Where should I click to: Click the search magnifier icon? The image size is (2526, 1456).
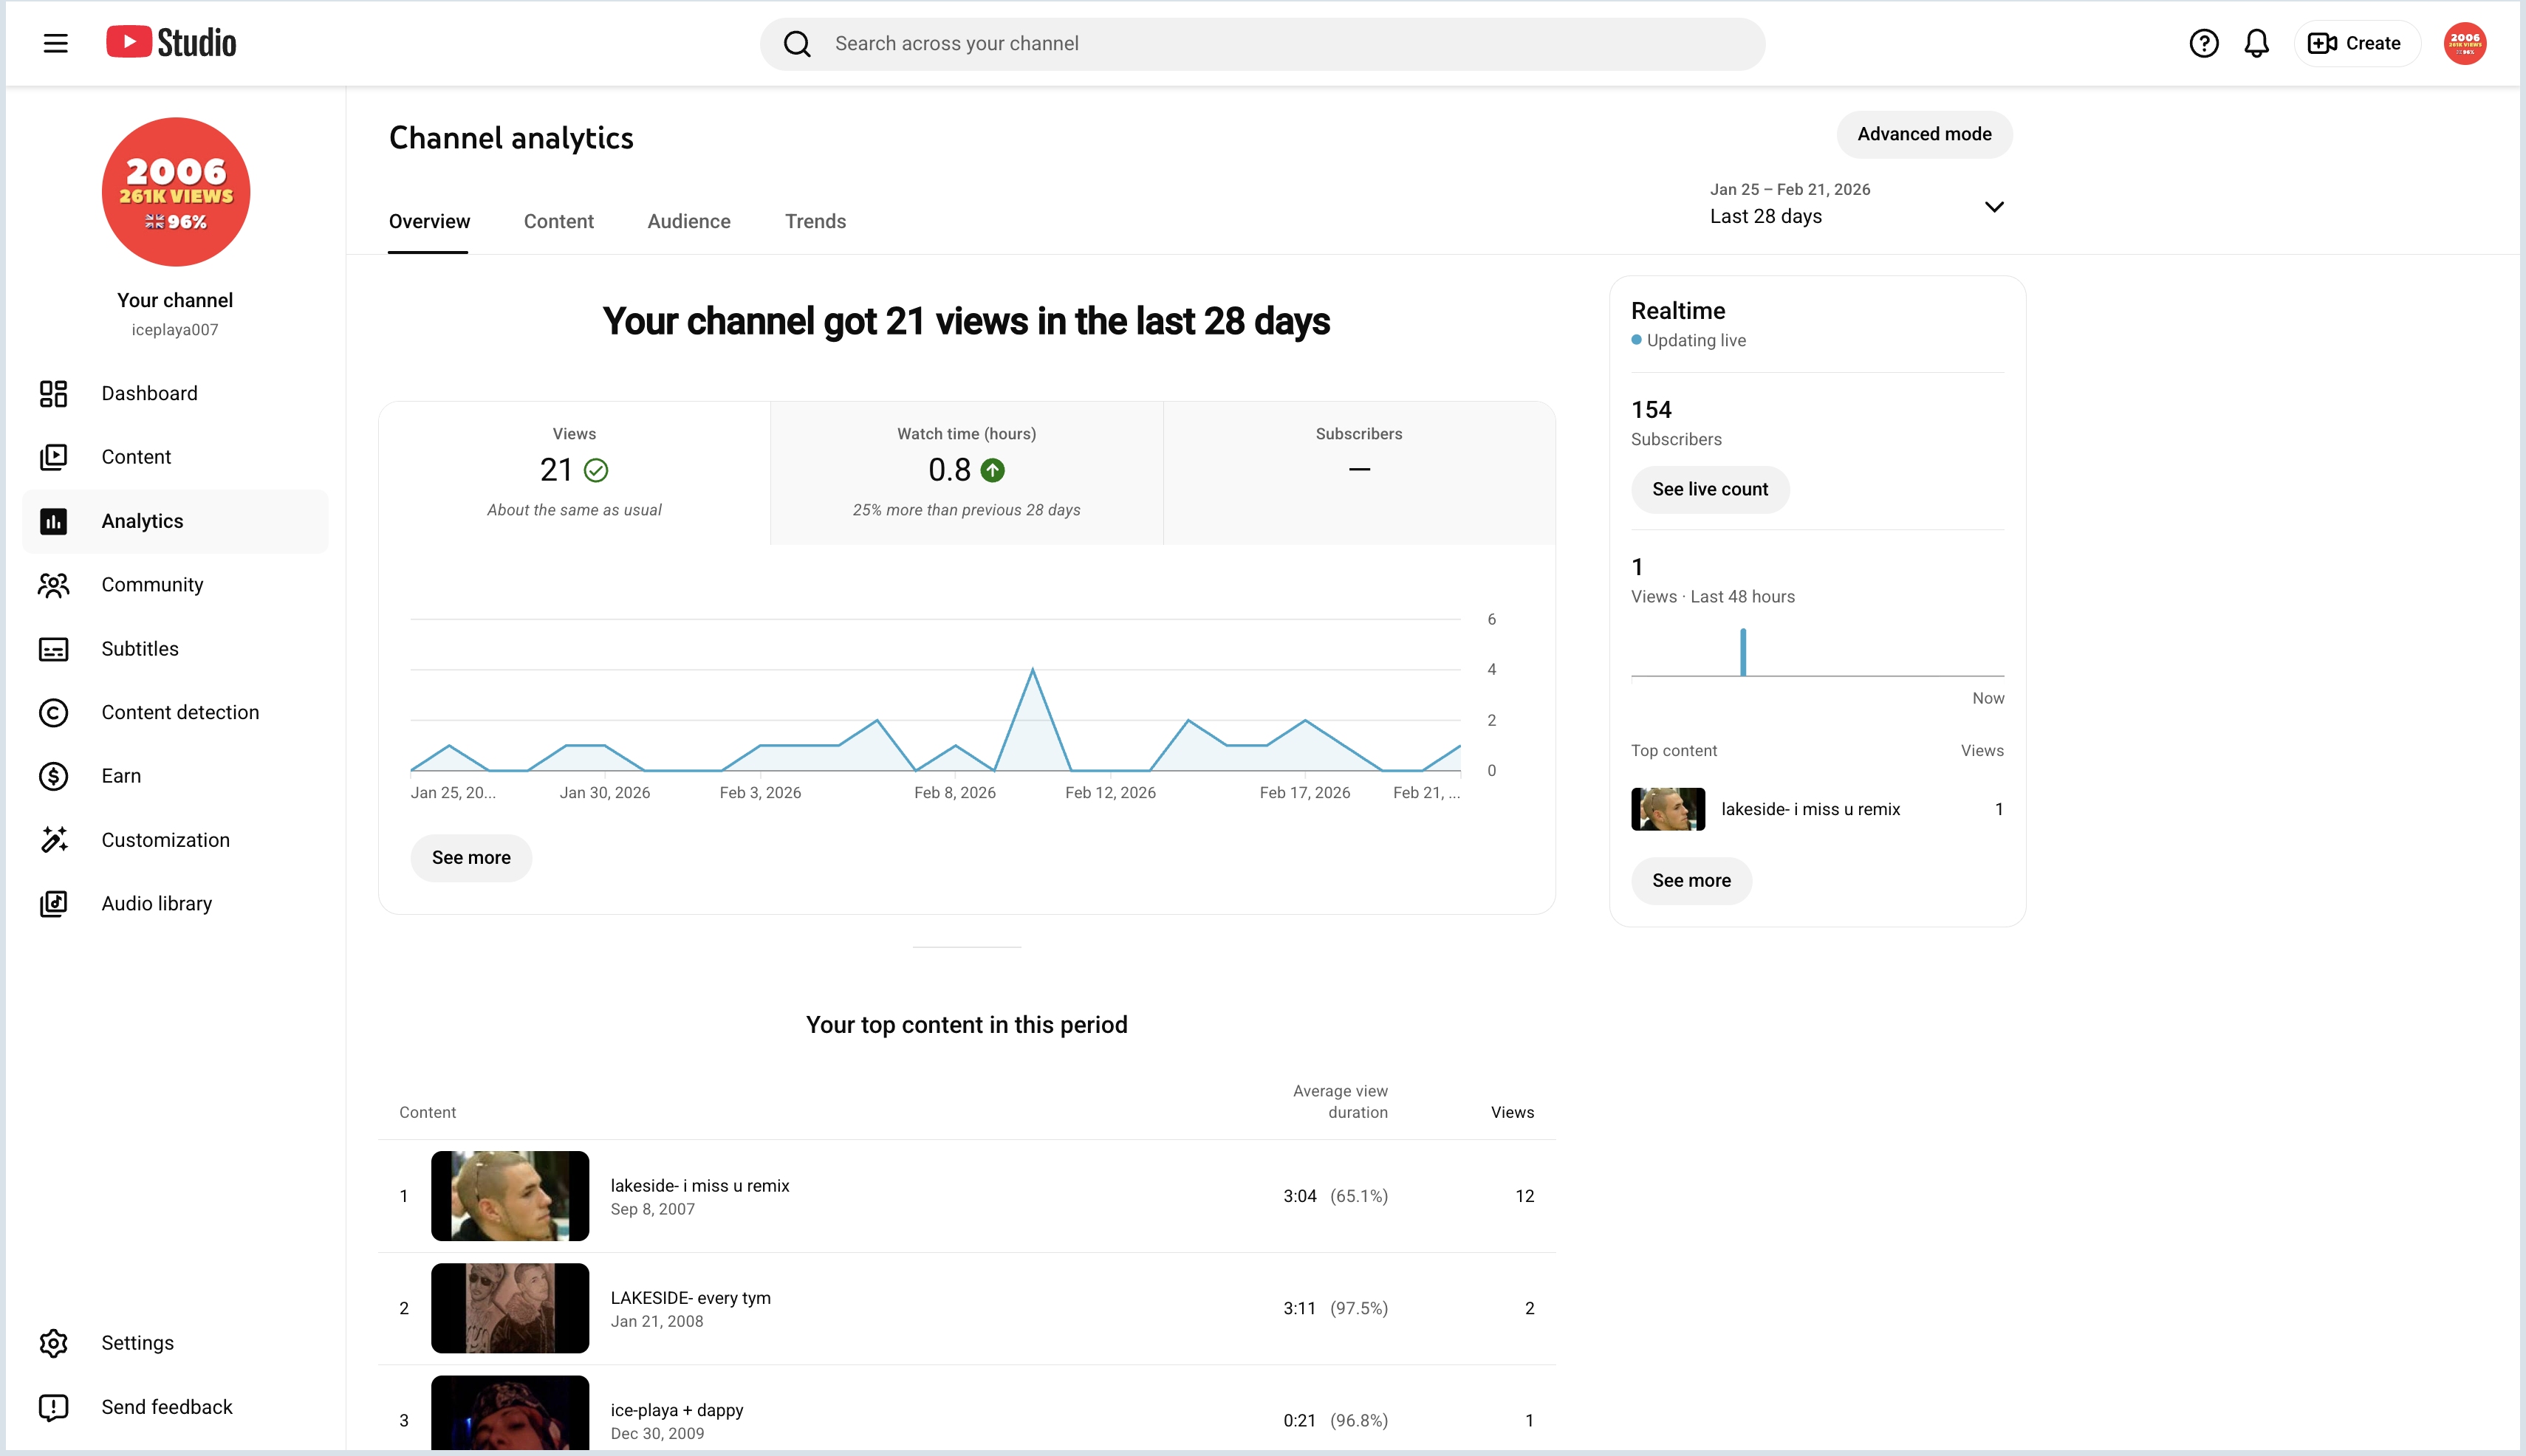tap(796, 44)
